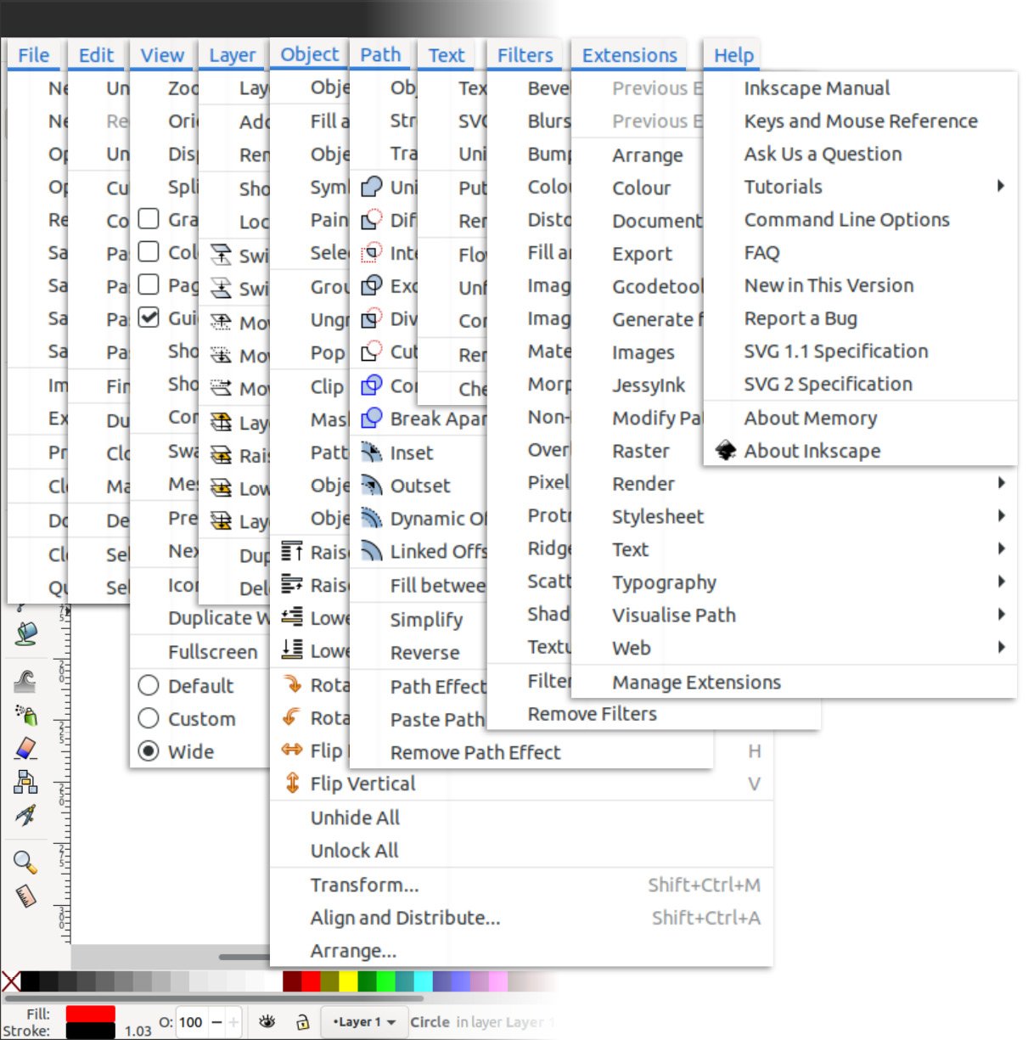
Task: Click the lock icon in status bar
Action: [302, 1021]
